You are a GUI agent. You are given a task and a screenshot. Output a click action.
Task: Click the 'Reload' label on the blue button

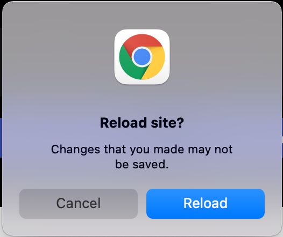pos(206,203)
